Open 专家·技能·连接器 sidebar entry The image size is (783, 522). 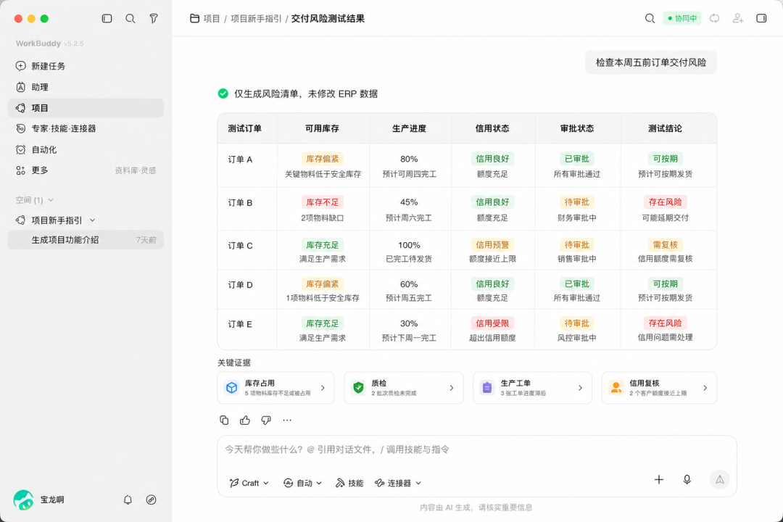(86, 128)
